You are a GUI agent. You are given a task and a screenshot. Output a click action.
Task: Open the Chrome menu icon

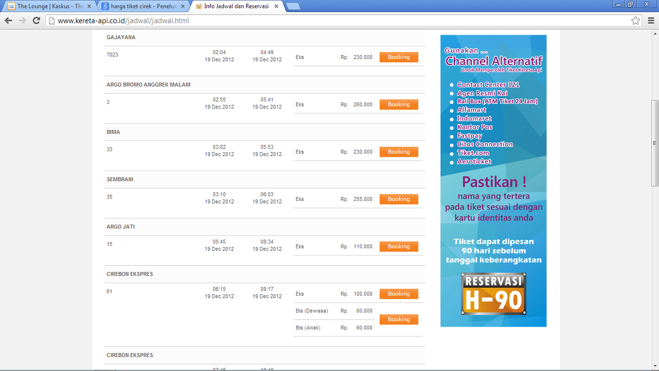click(650, 21)
